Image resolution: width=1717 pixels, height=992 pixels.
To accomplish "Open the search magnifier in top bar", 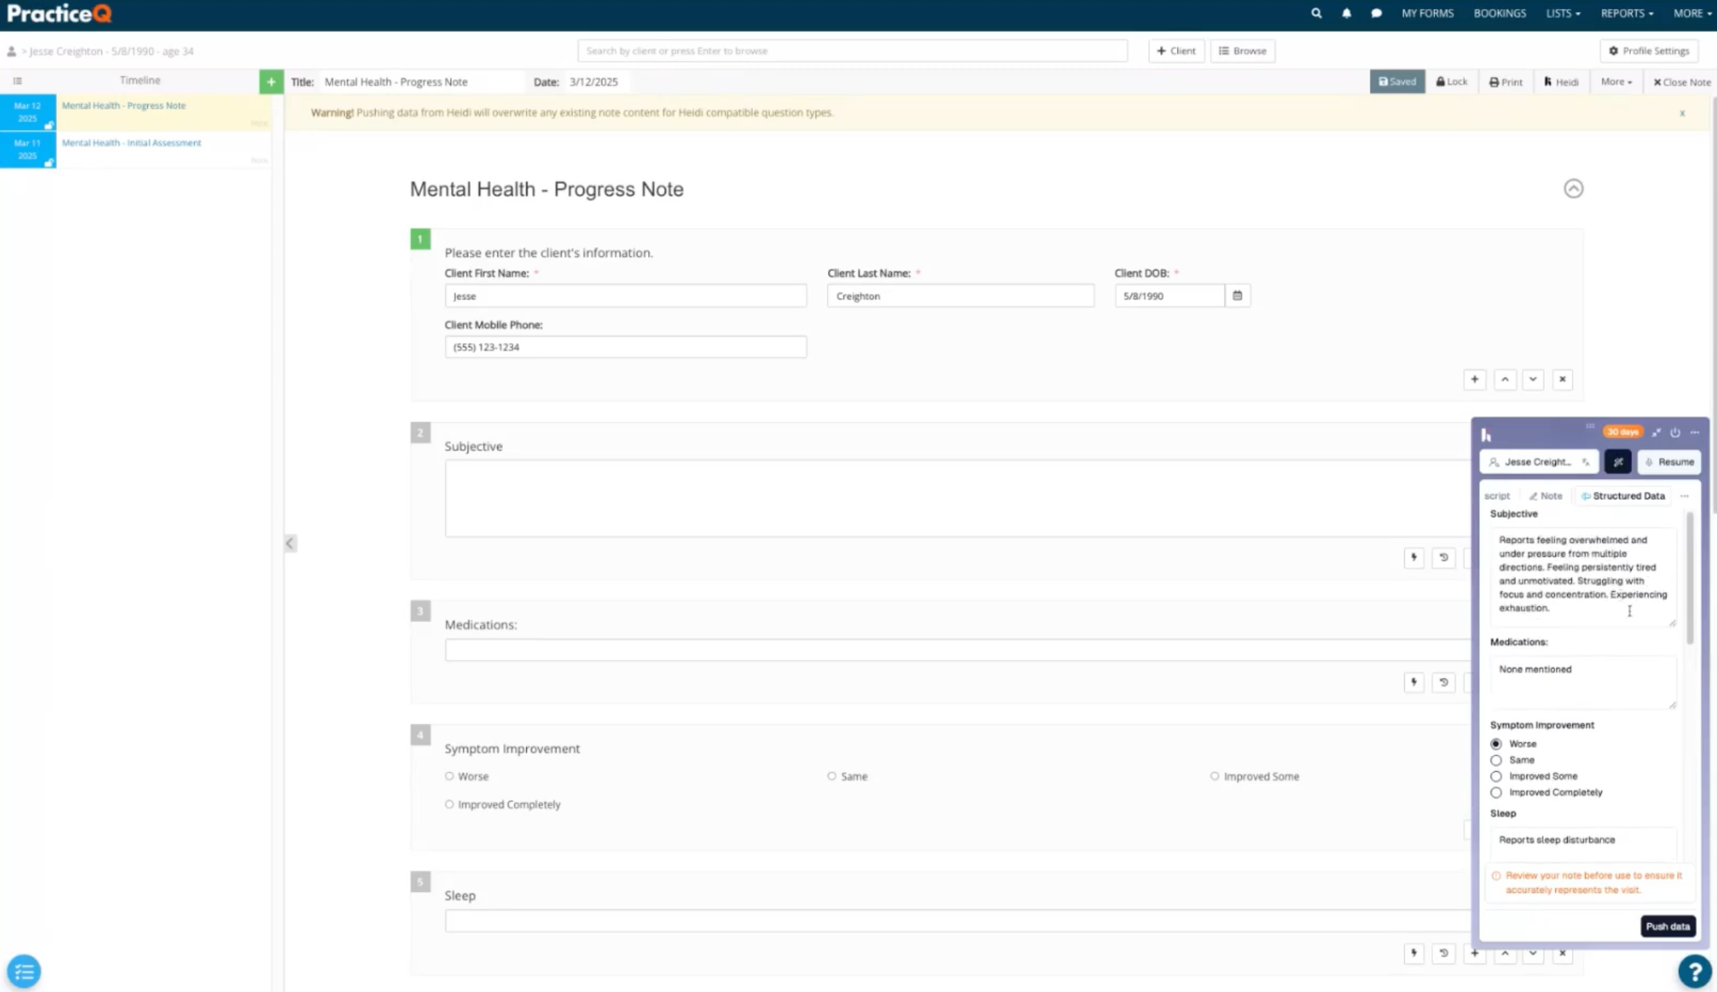I will point(1316,13).
